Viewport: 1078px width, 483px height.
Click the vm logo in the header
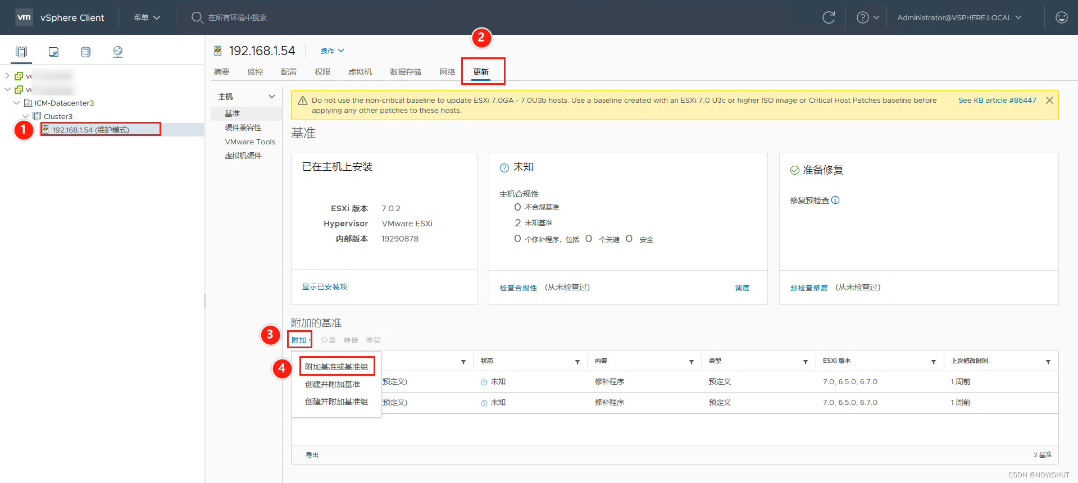pos(24,17)
